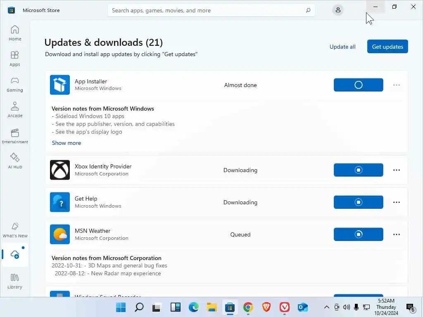Viewport: 423px width, 317px height.
Task: Open the Widgets icon on taskbar
Action: click(175, 307)
